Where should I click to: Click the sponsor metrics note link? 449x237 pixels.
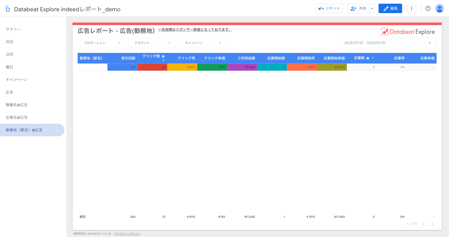click(195, 30)
